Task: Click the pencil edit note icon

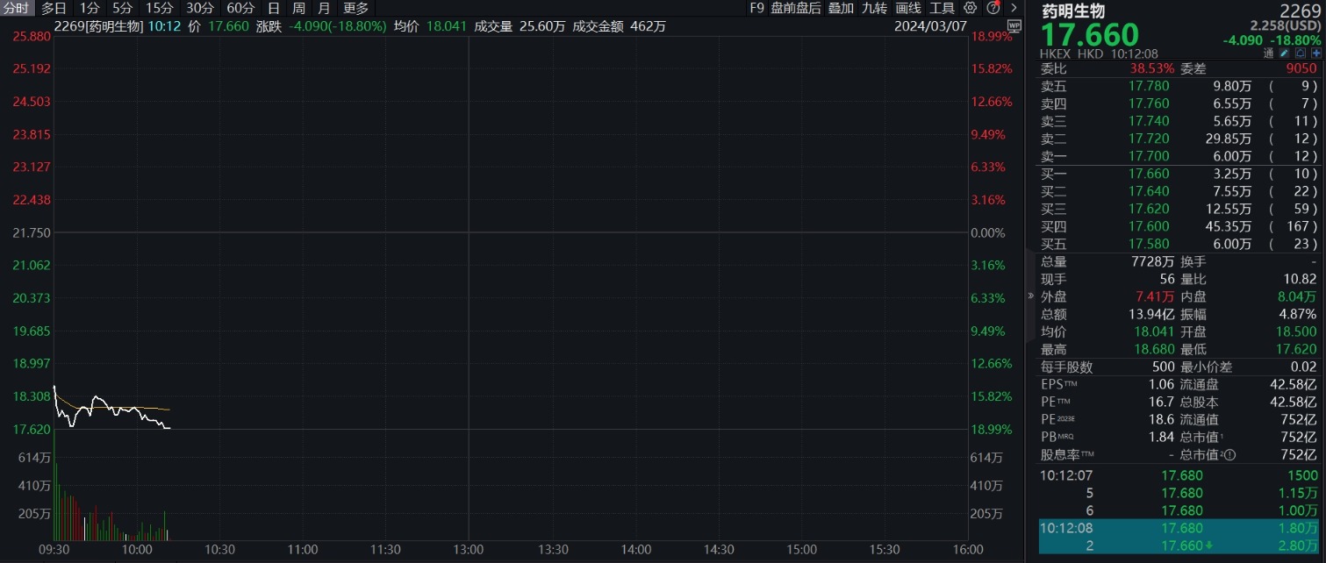Action: point(1284,53)
